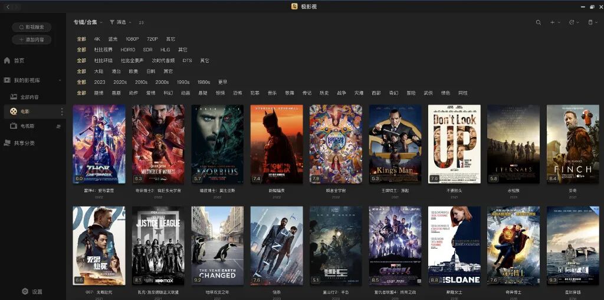Filter region by 港台
604x300 pixels.
(116, 71)
